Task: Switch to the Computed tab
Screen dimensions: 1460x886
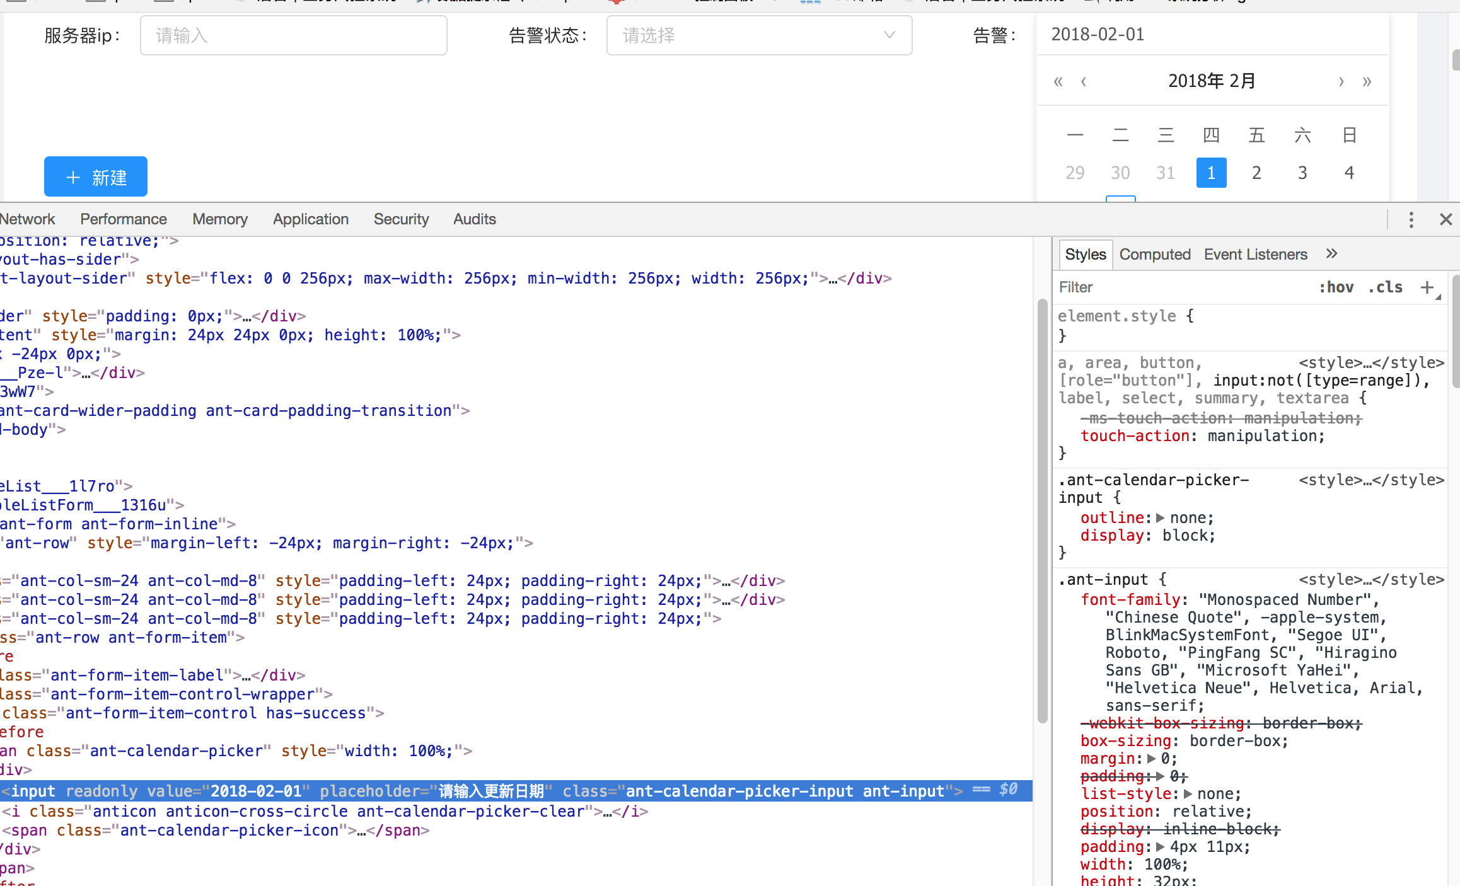Action: pyautogui.click(x=1154, y=255)
